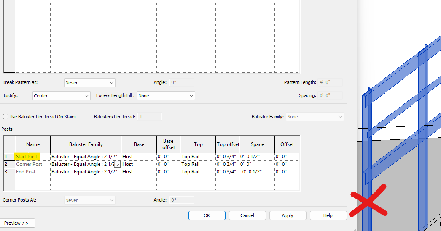The image size is (441, 231).
Task: Click Corner Post Top cell Top Rail
Action: [x=198, y=164]
